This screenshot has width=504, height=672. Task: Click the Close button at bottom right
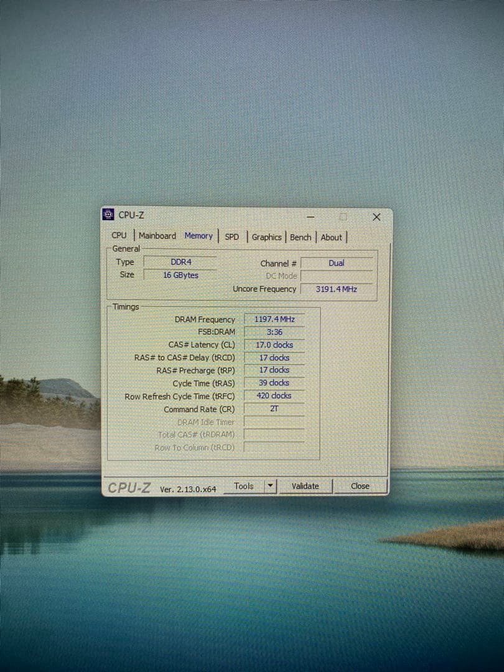pyautogui.click(x=360, y=486)
